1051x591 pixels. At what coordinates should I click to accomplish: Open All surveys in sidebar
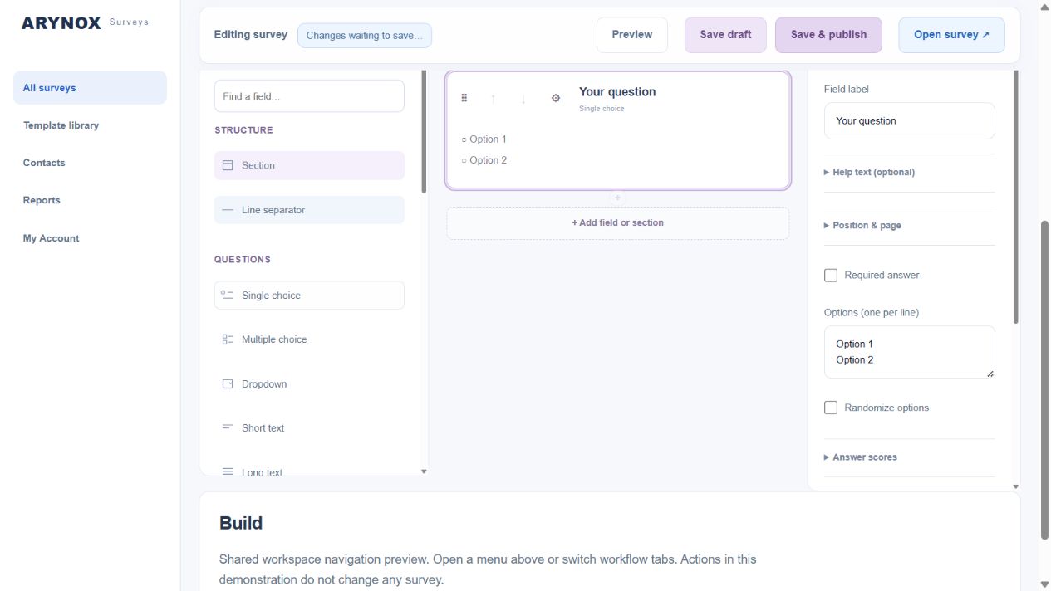pyautogui.click(x=90, y=88)
